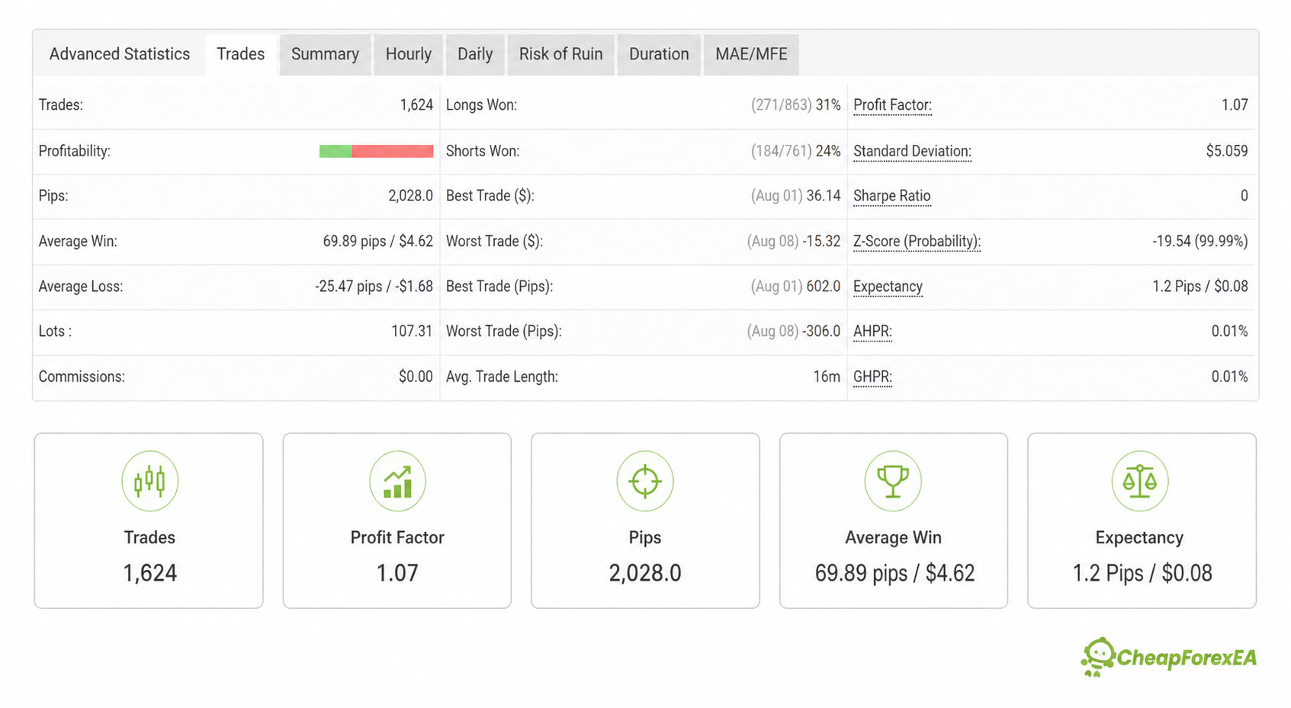This screenshot has height=708, width=1291.
Task: Click the Profit Factor bar chart icon
Action: pyautogui.click(x=397, y=481)
